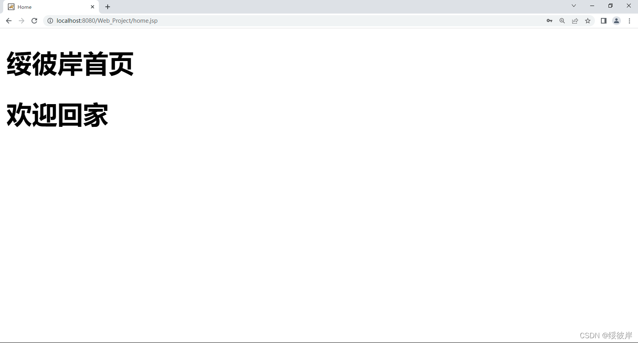Share this page via share icon
Screen dimensions: 638x343
575,21
